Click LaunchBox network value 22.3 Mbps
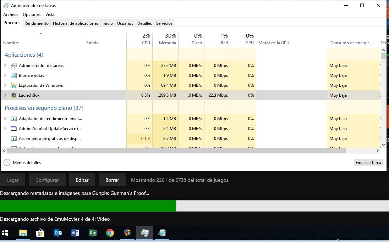Image resolution: width=389 pixels, height=242 pixels. [x=218, y=95]
